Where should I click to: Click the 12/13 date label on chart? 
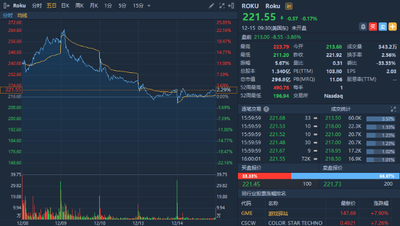click(138, 223)
